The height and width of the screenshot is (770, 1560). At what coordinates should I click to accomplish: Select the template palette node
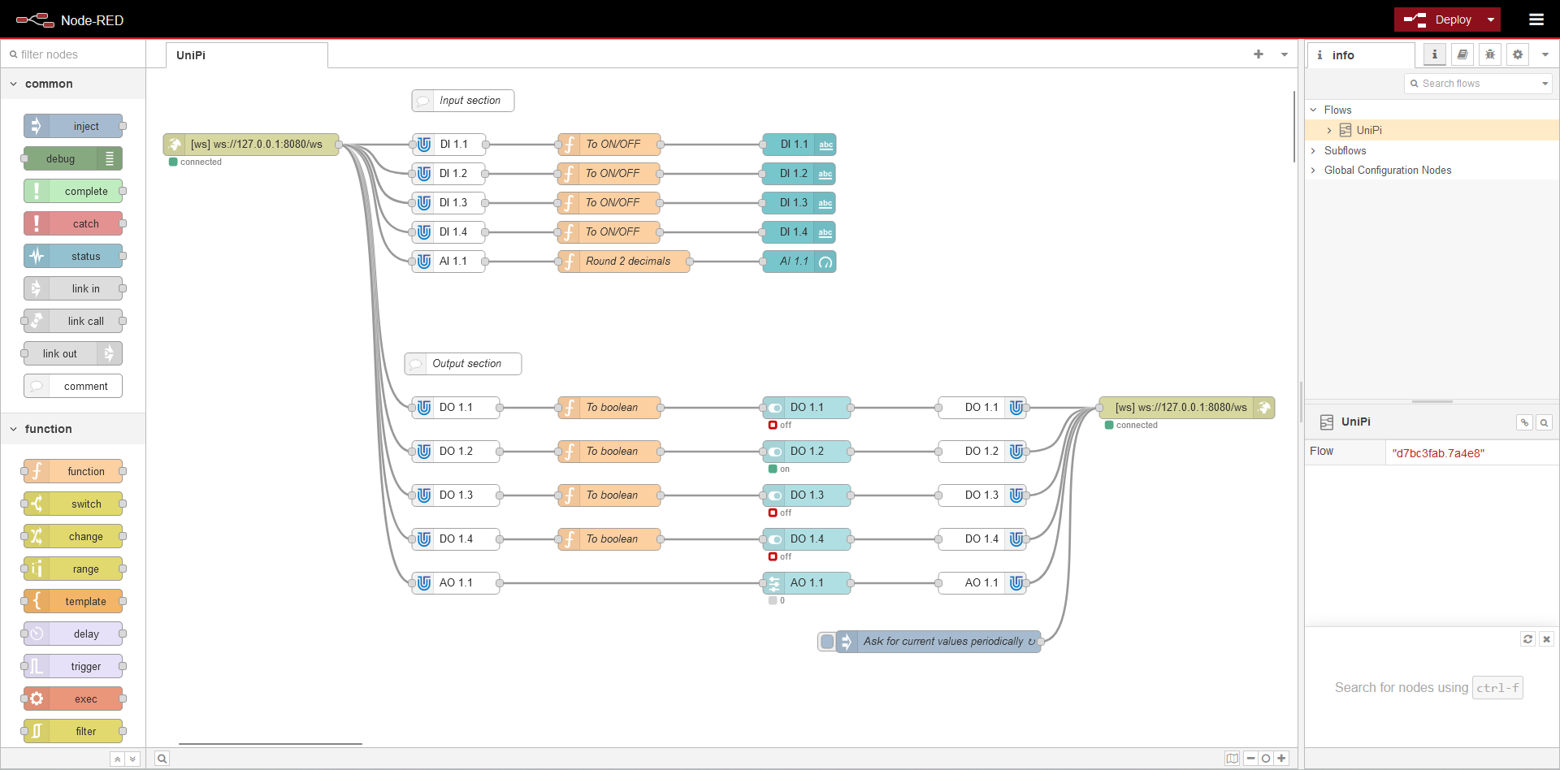point(73,601)
